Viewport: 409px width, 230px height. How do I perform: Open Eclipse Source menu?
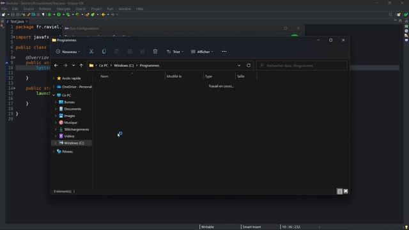click(x=28, y=9)
